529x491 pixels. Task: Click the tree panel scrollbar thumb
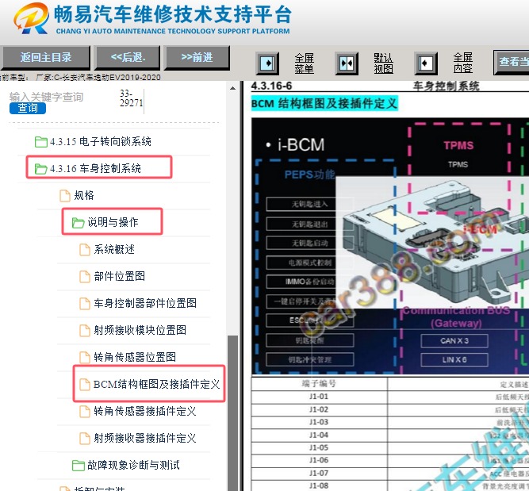(233, 413)
